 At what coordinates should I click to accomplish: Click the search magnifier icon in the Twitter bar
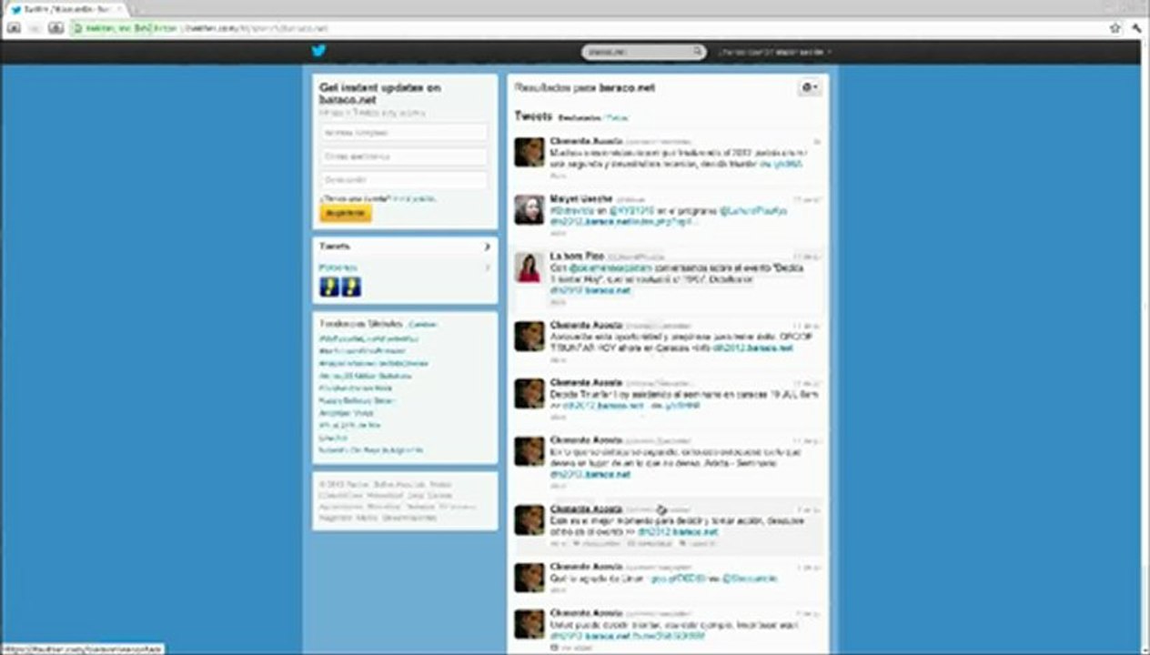point(698,52)
